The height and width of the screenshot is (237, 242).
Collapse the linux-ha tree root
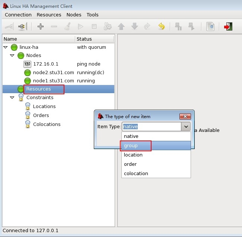click(x=6, y=47)
